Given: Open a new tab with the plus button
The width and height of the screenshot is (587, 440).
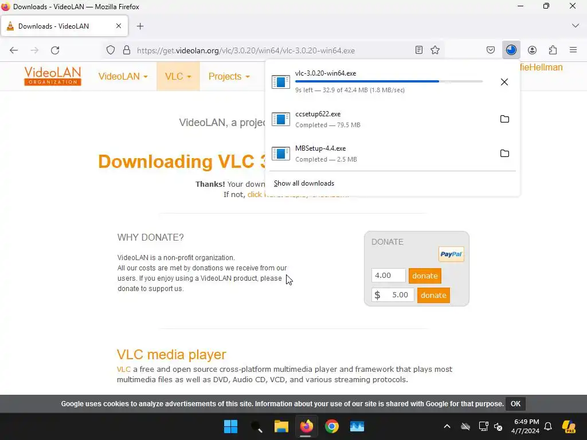Looking at the screenshot, I should point(140,26).
